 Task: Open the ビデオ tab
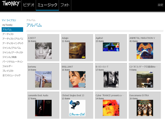click(x=29, y=5)
